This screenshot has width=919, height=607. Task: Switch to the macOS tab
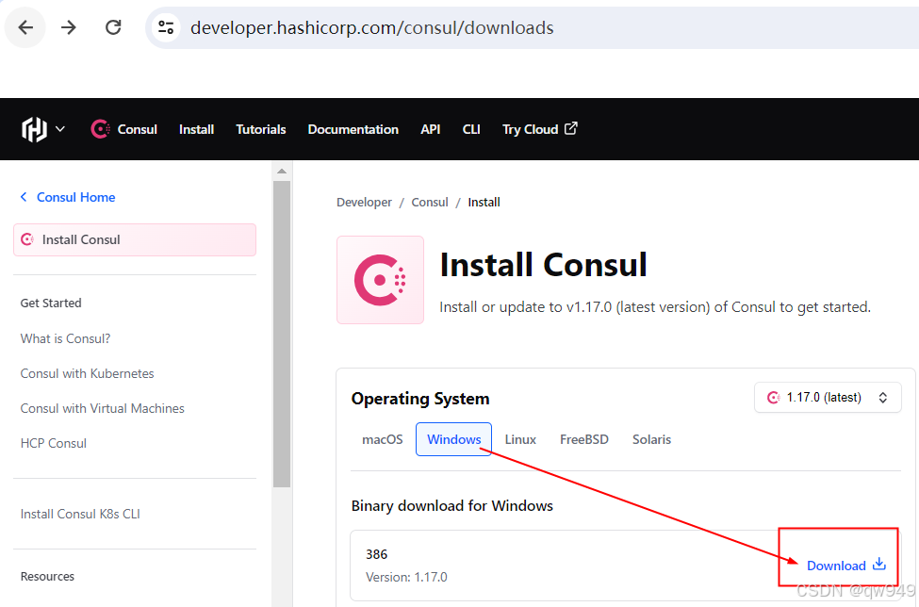(x=382, y=439)
